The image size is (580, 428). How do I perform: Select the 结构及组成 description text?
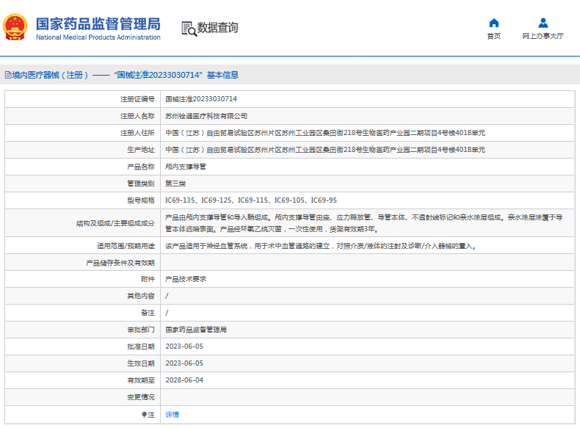[363, 223]
